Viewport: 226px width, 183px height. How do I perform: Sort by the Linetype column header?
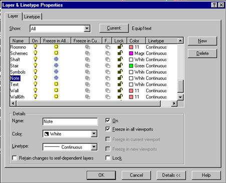click(x=161, y=41)
